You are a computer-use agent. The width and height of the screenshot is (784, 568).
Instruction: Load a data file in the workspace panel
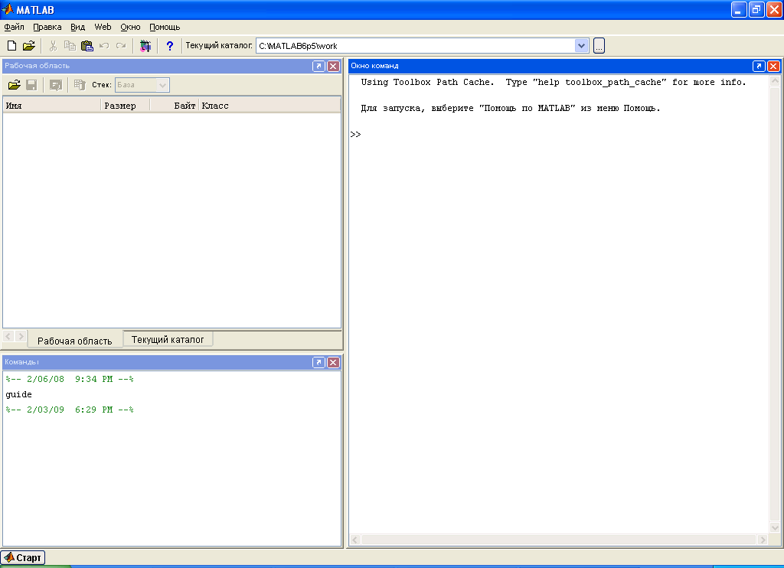pos(14,85)
